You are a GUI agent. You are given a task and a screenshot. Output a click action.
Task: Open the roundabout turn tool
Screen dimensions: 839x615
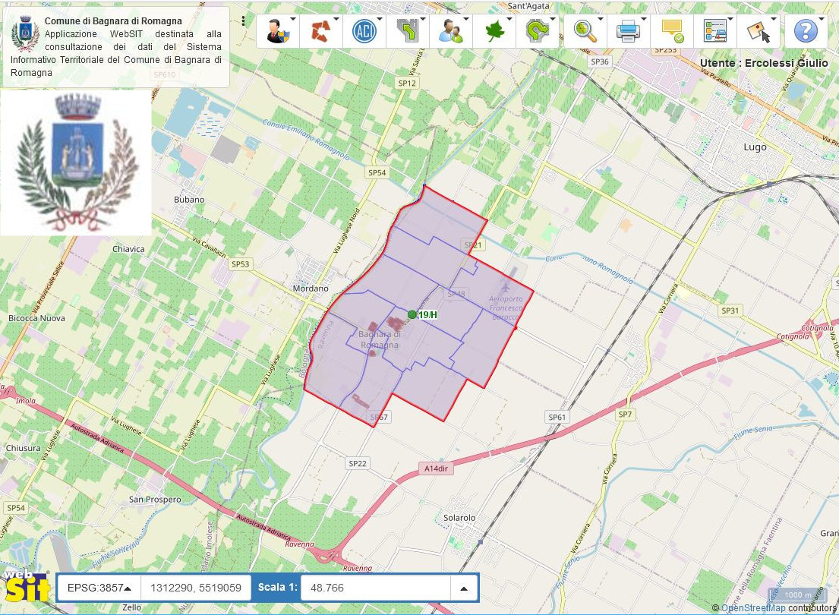pos(538,30)
